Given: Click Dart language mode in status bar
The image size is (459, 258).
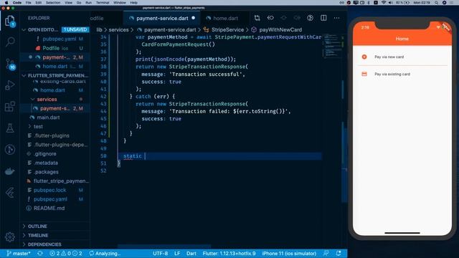Looking at the screenshot, I should click(191, 253).
